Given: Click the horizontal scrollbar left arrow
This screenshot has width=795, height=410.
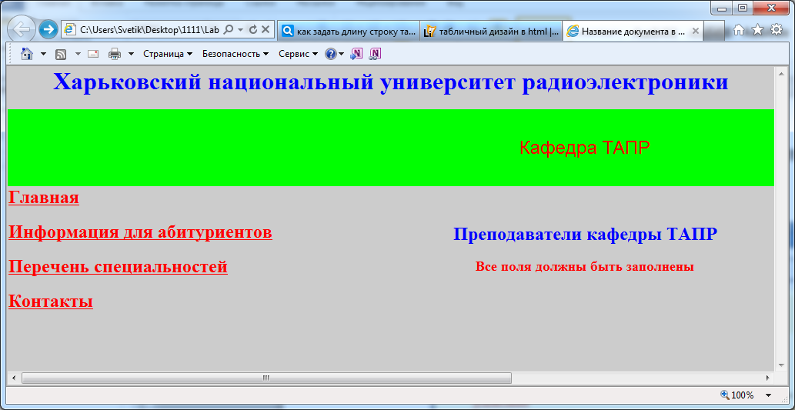Looking at the screenshot, I should [x=14, y=378].
